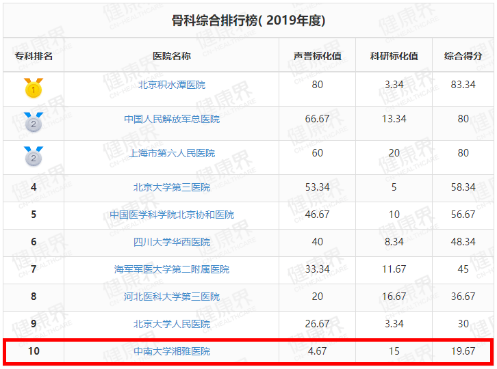Select the 4.67 reputation value cell
Screen dimensions: 497x369
pyautogui.click(x=317, y=351)
